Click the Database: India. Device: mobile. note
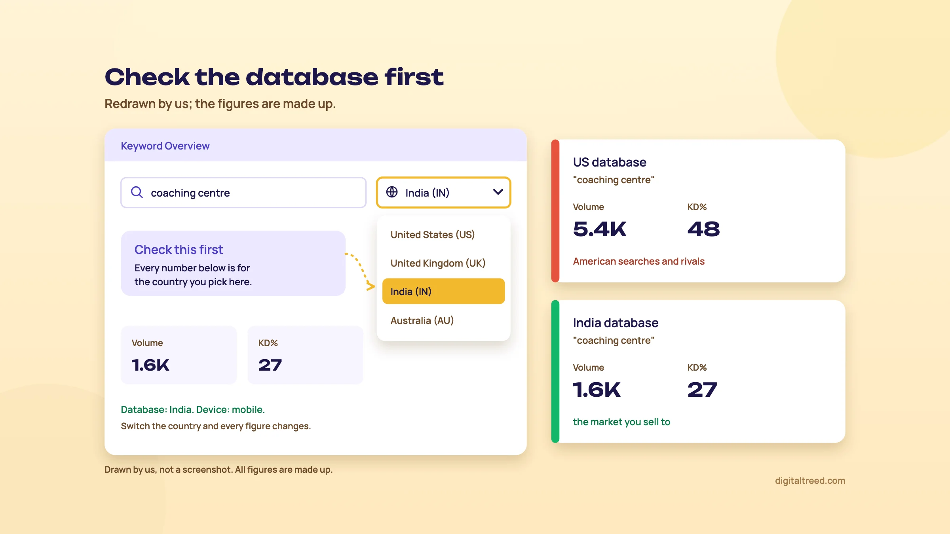This screenshot has height=534, width=950. click(x=193, y=409)
